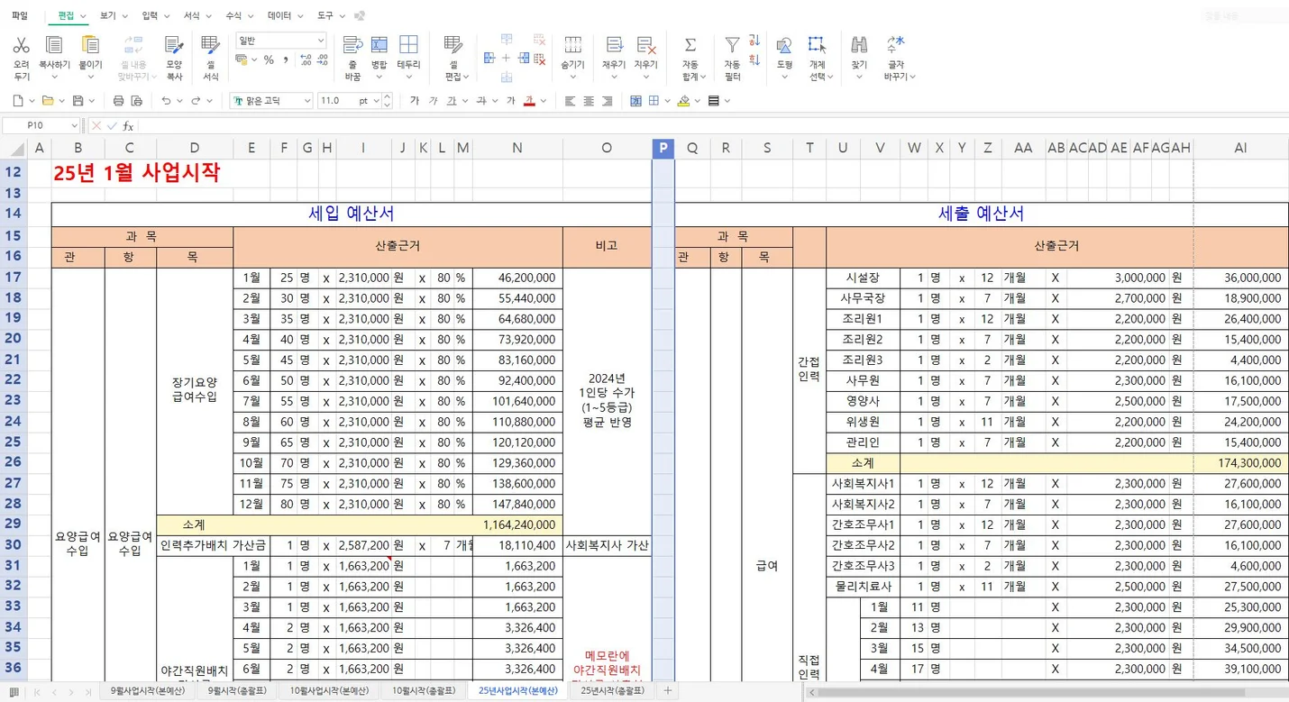Click the print icon in quick toolbar
The height and width of the screenshot is (702, 1289).
(x=118, y=101)
